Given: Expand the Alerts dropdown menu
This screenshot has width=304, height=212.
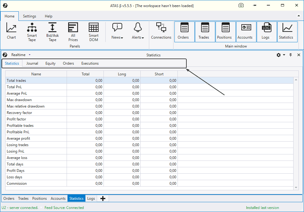Looking at the screenshot, I should coord(138,31).
